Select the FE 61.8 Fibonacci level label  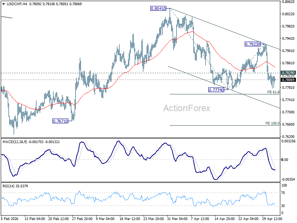click(273, 92)
